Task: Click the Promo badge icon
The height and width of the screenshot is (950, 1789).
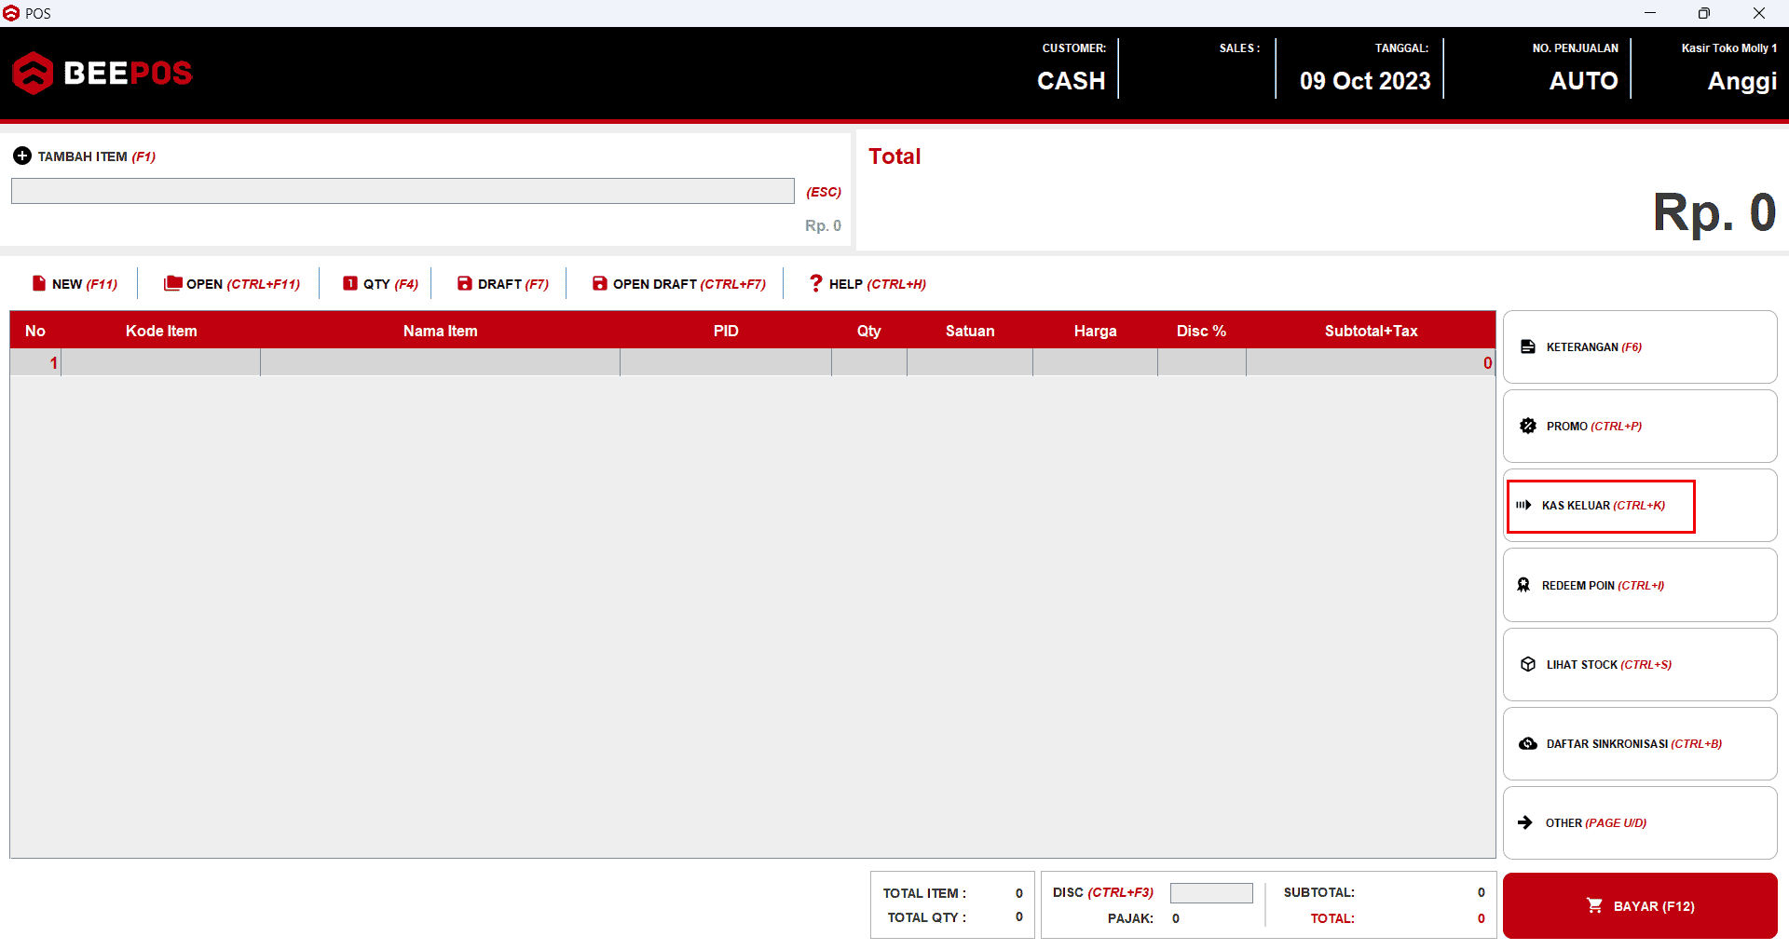Action: tap(1528, 426)
